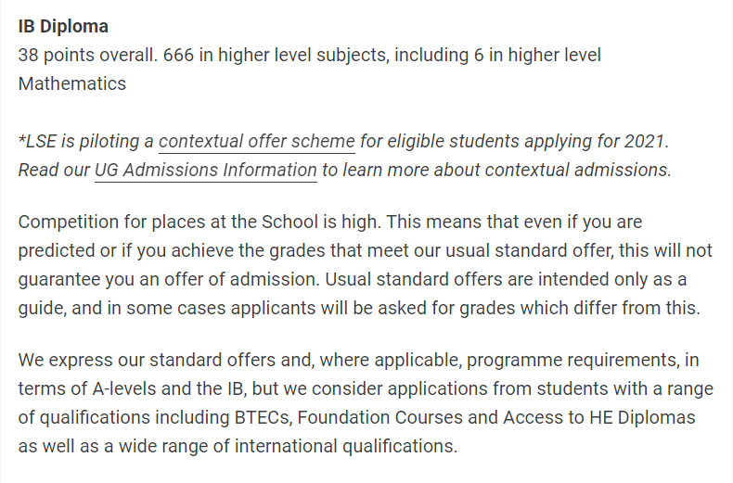Viewport: 733px width, 483px height.
Task: Click the IB Diploma heading
Action: pyautogui.click(x=63, y=26)
